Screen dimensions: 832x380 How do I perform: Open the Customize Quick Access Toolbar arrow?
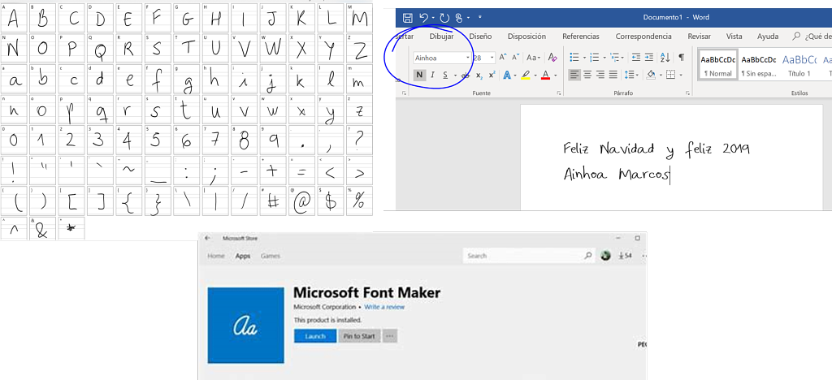pyautogui.click(x=479, y=18)
